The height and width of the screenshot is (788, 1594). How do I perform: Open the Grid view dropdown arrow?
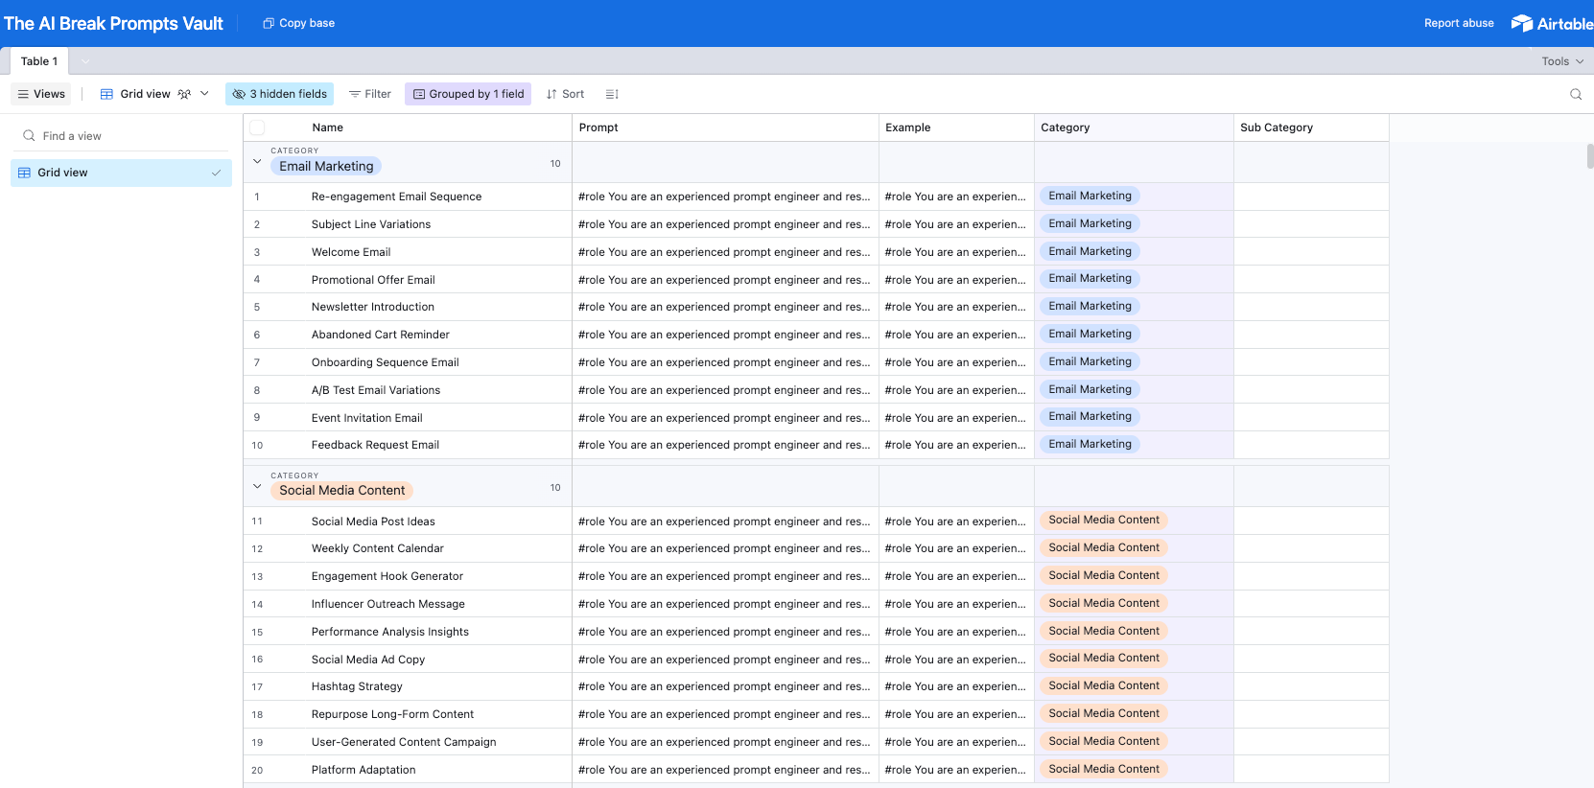204,94
